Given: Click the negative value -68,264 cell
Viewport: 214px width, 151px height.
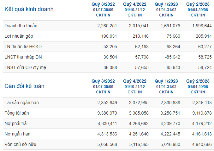Looking at the screenshot, I should [x=173, y=47].
